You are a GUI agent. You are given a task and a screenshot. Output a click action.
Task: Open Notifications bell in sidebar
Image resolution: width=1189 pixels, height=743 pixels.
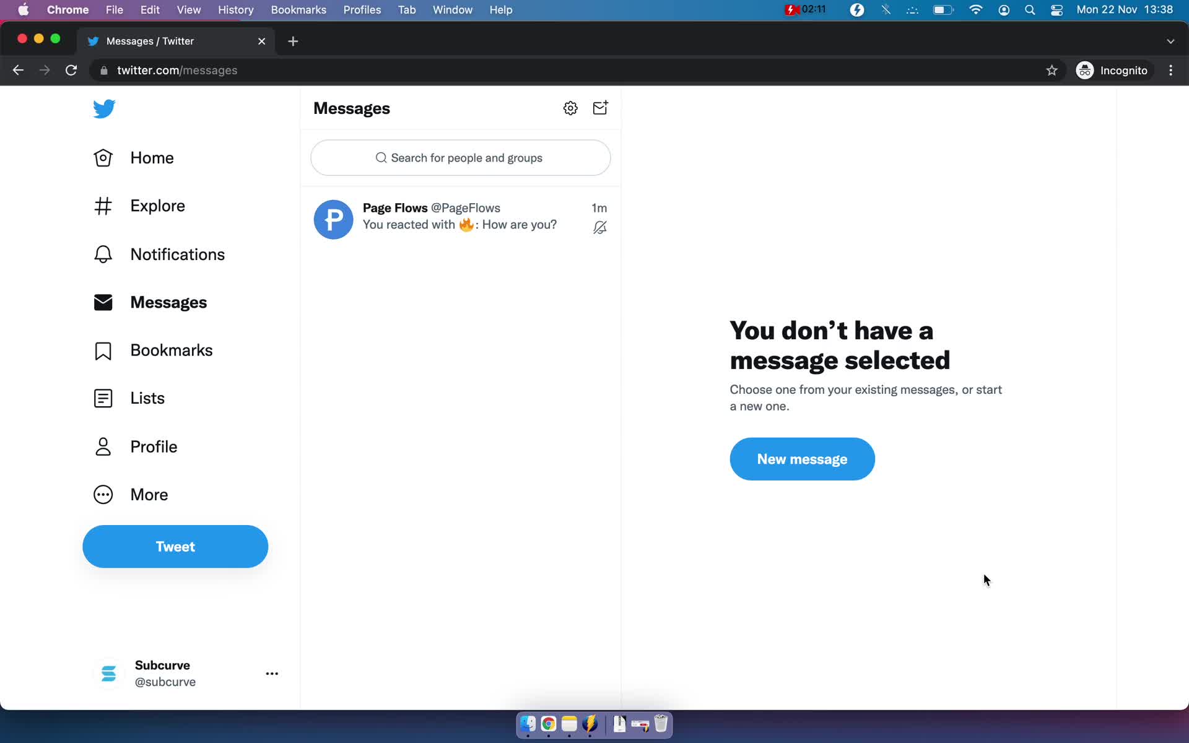(x=159, y=254)
